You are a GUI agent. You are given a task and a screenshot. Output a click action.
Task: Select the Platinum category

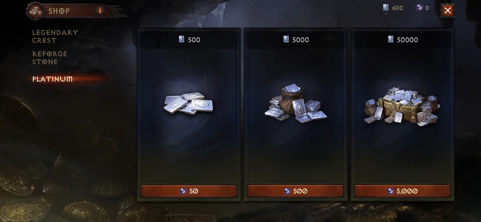point(53,79)
